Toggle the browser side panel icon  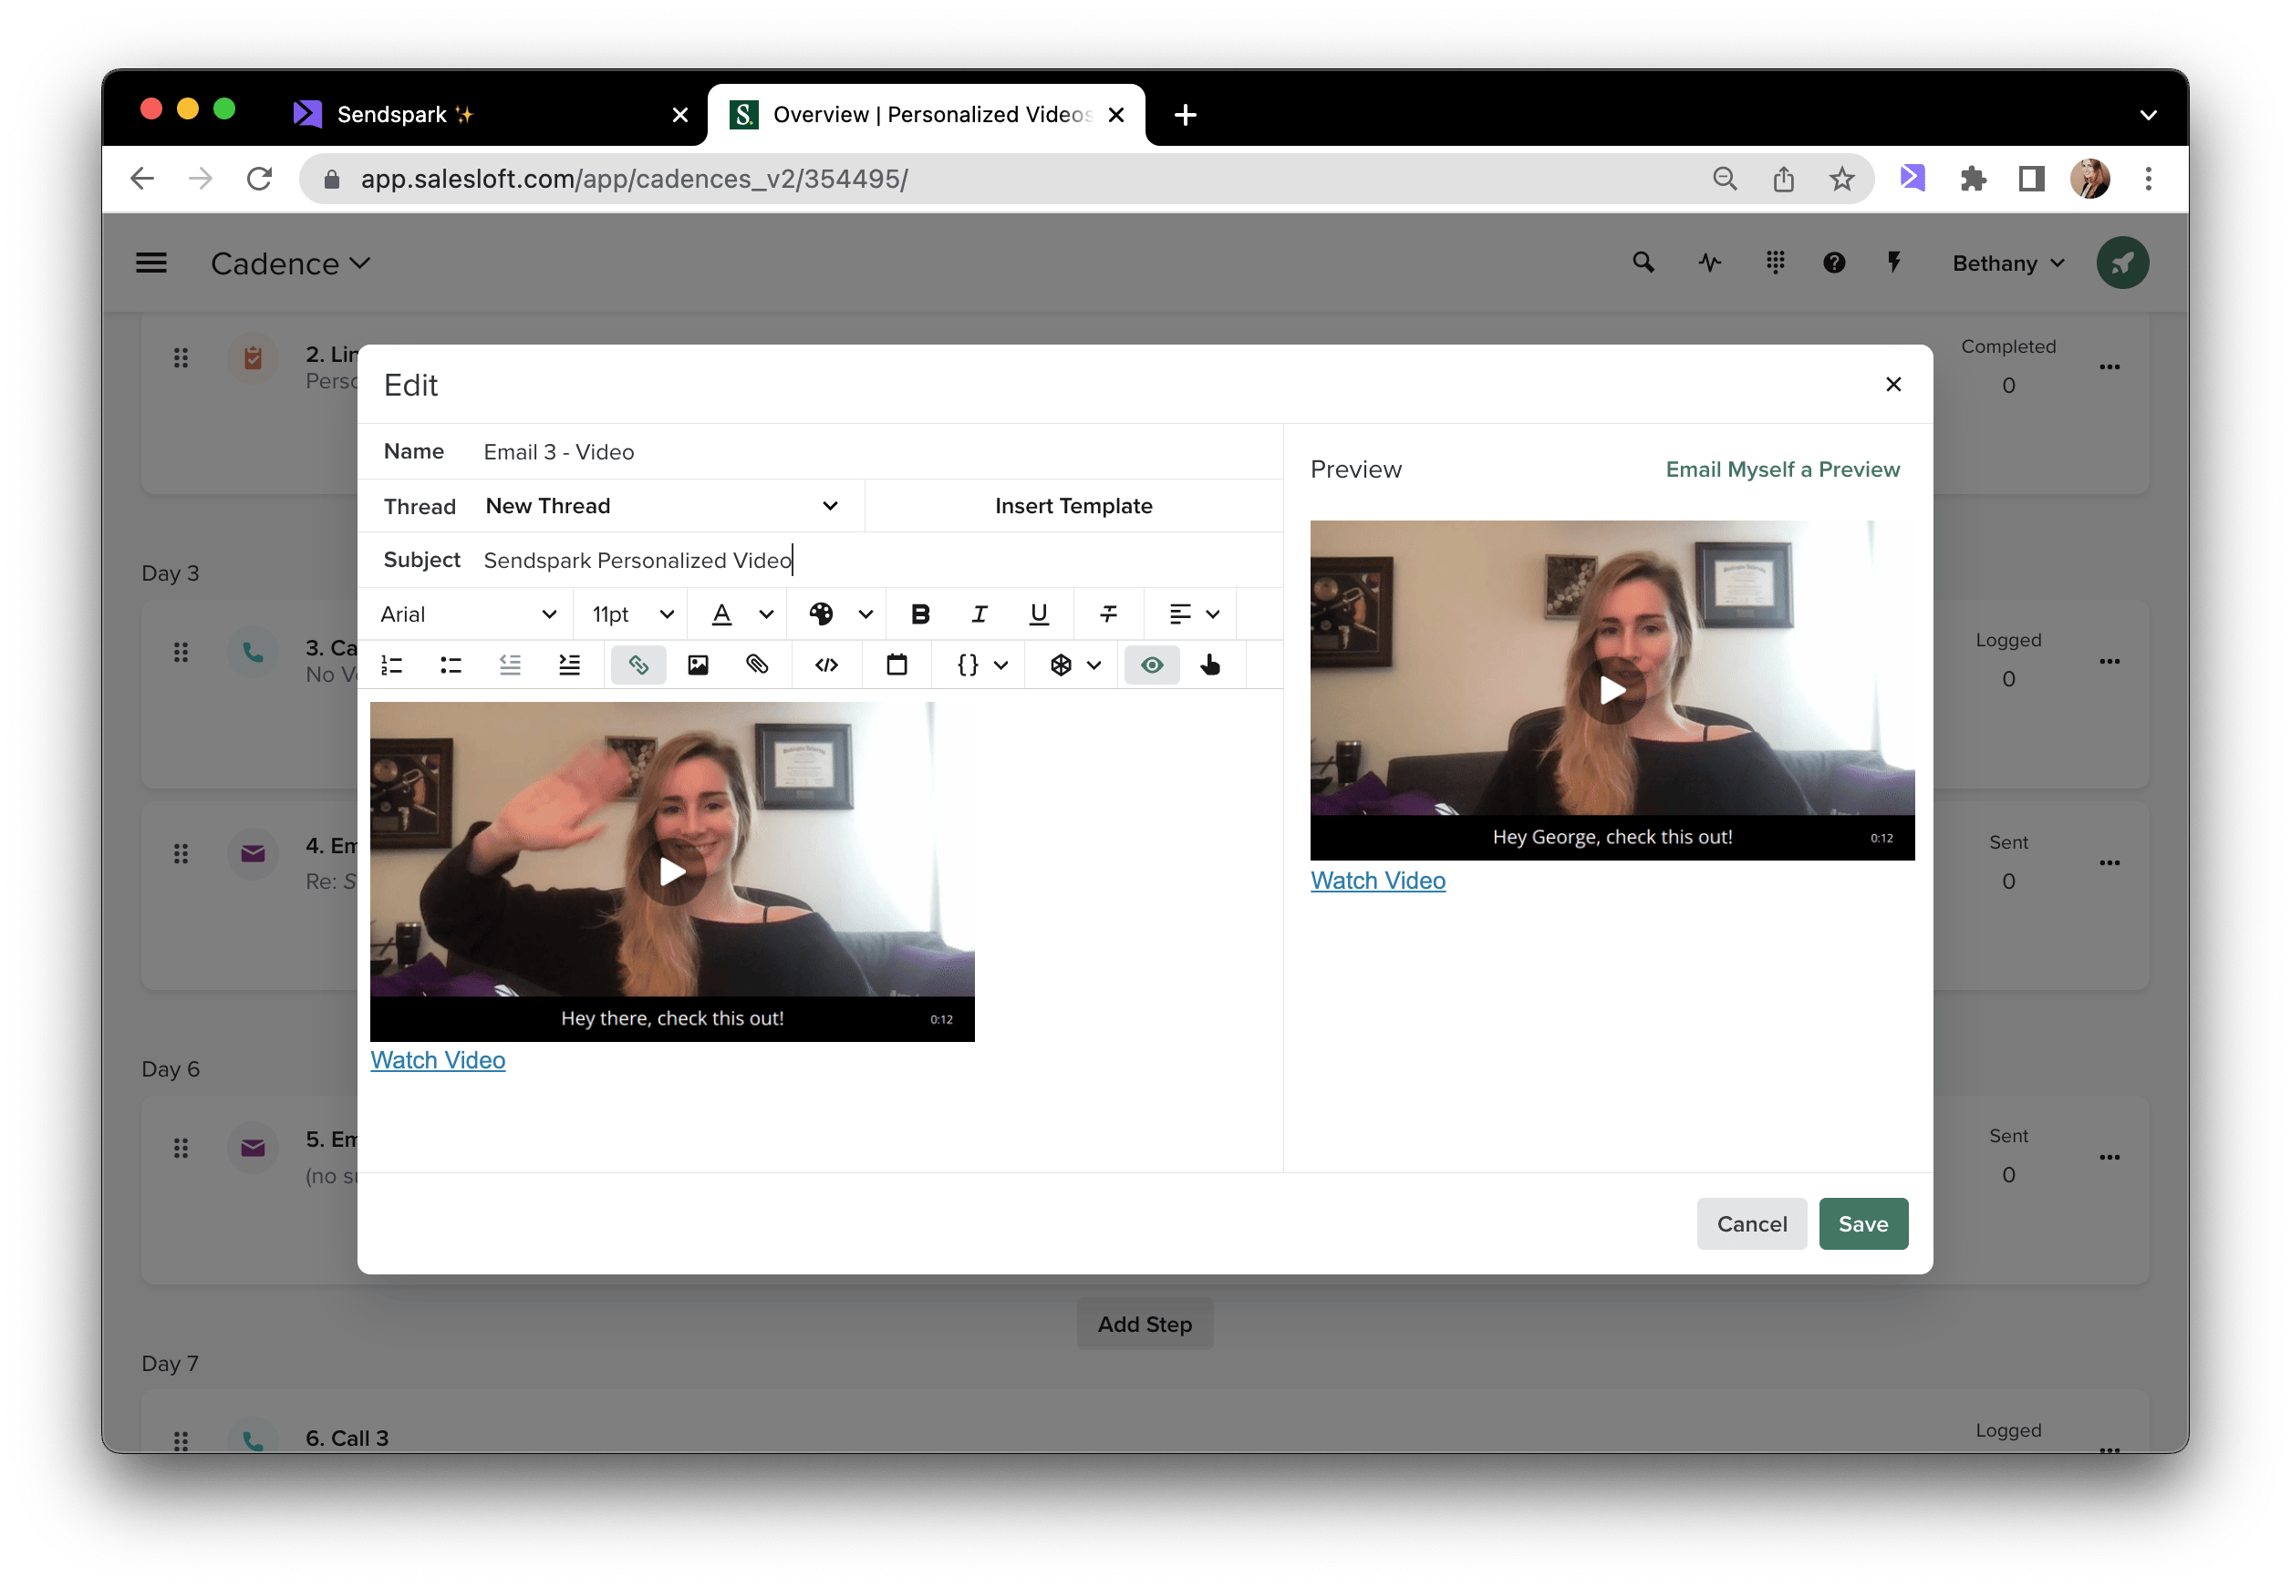[x=2031, y=179]
